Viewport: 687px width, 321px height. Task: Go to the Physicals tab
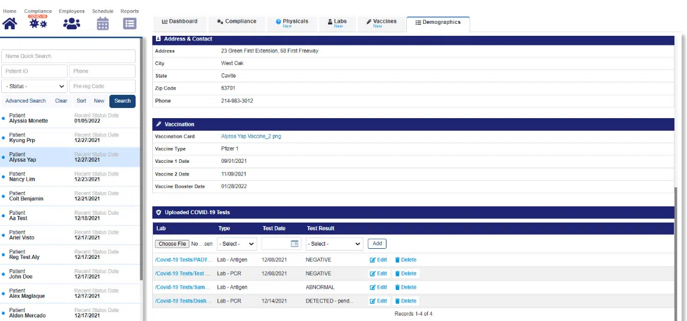292,23
